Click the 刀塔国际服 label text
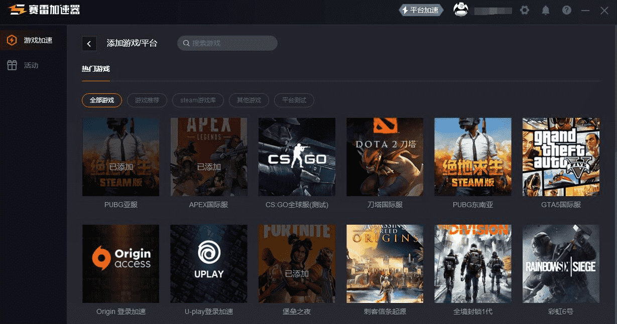The image size is (617, 324). (x=385, y=205)
